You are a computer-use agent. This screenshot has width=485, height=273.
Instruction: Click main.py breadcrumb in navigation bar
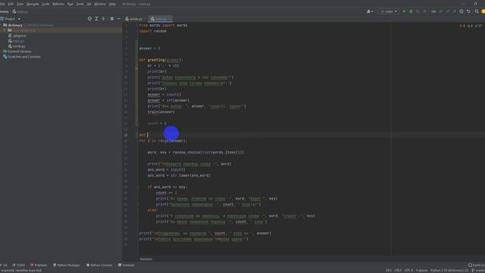tap(20, 11)
